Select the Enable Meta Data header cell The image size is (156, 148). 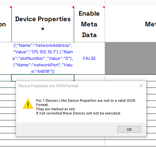pos(89,24)
